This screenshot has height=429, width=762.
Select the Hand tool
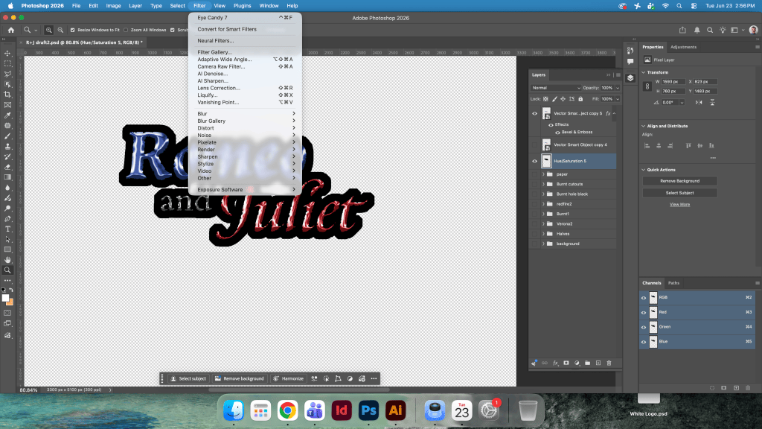(7, 260)
